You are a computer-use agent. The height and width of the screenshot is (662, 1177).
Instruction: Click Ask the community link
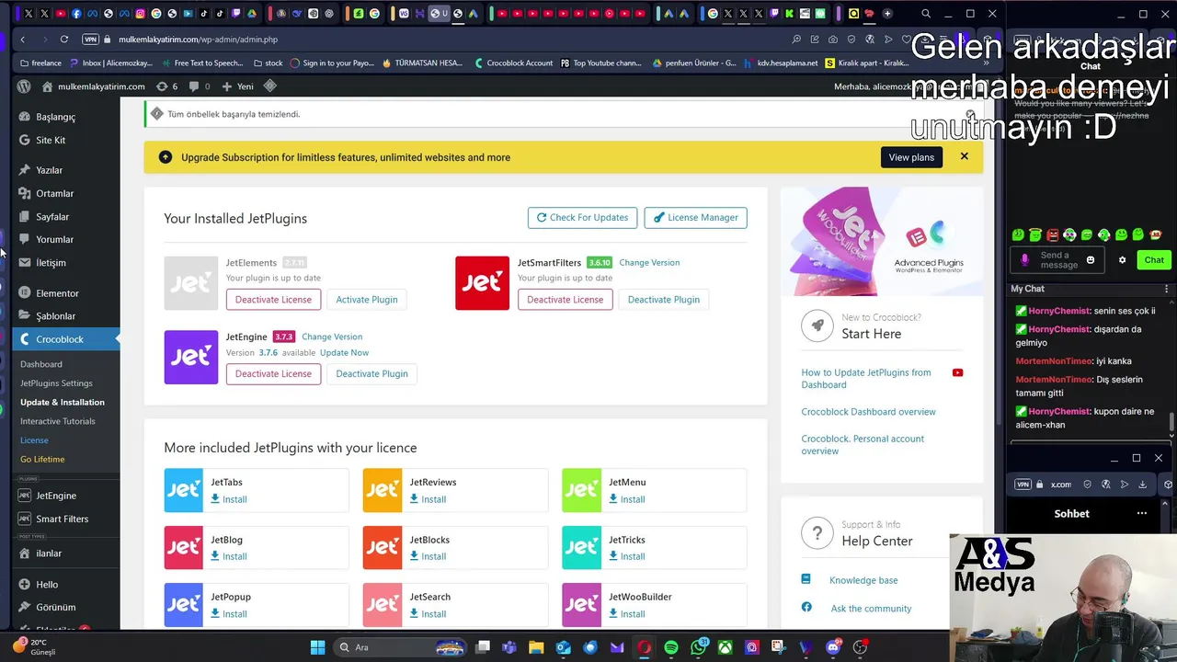click(x=871, y=609)
